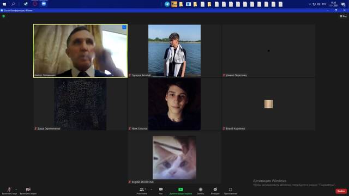Select the cat avatar participant tile
349x196 pixels.
174,157
